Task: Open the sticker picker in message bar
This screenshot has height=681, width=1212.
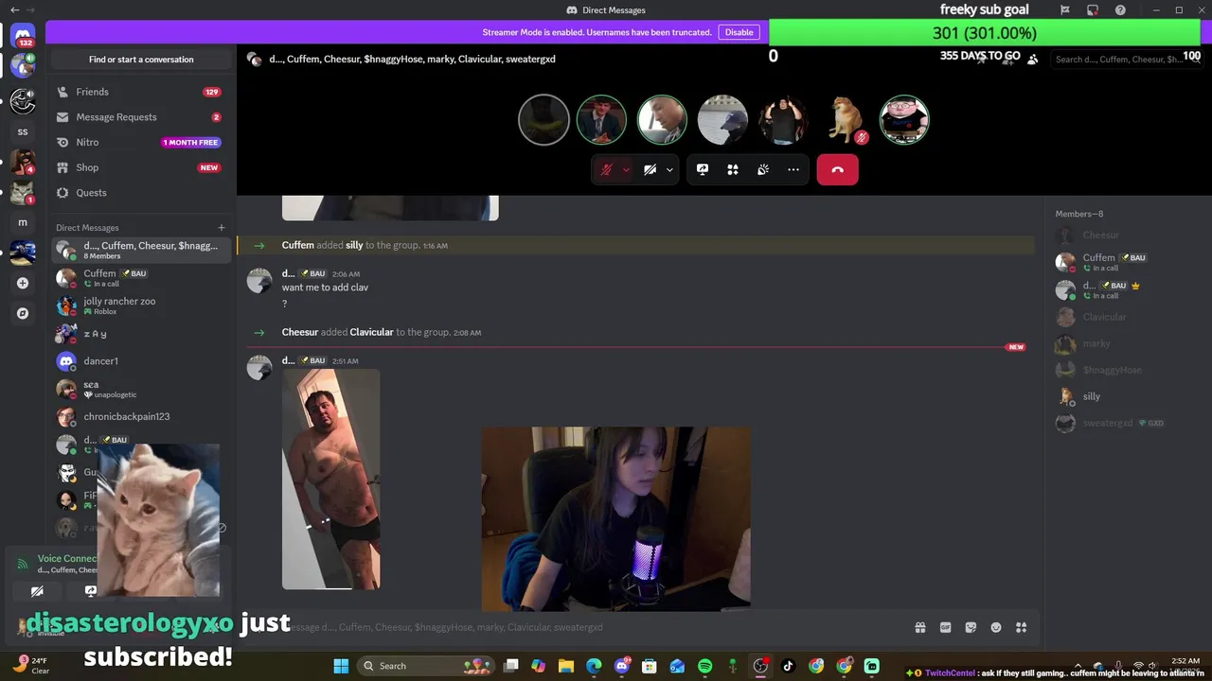Action: [971, 627]
